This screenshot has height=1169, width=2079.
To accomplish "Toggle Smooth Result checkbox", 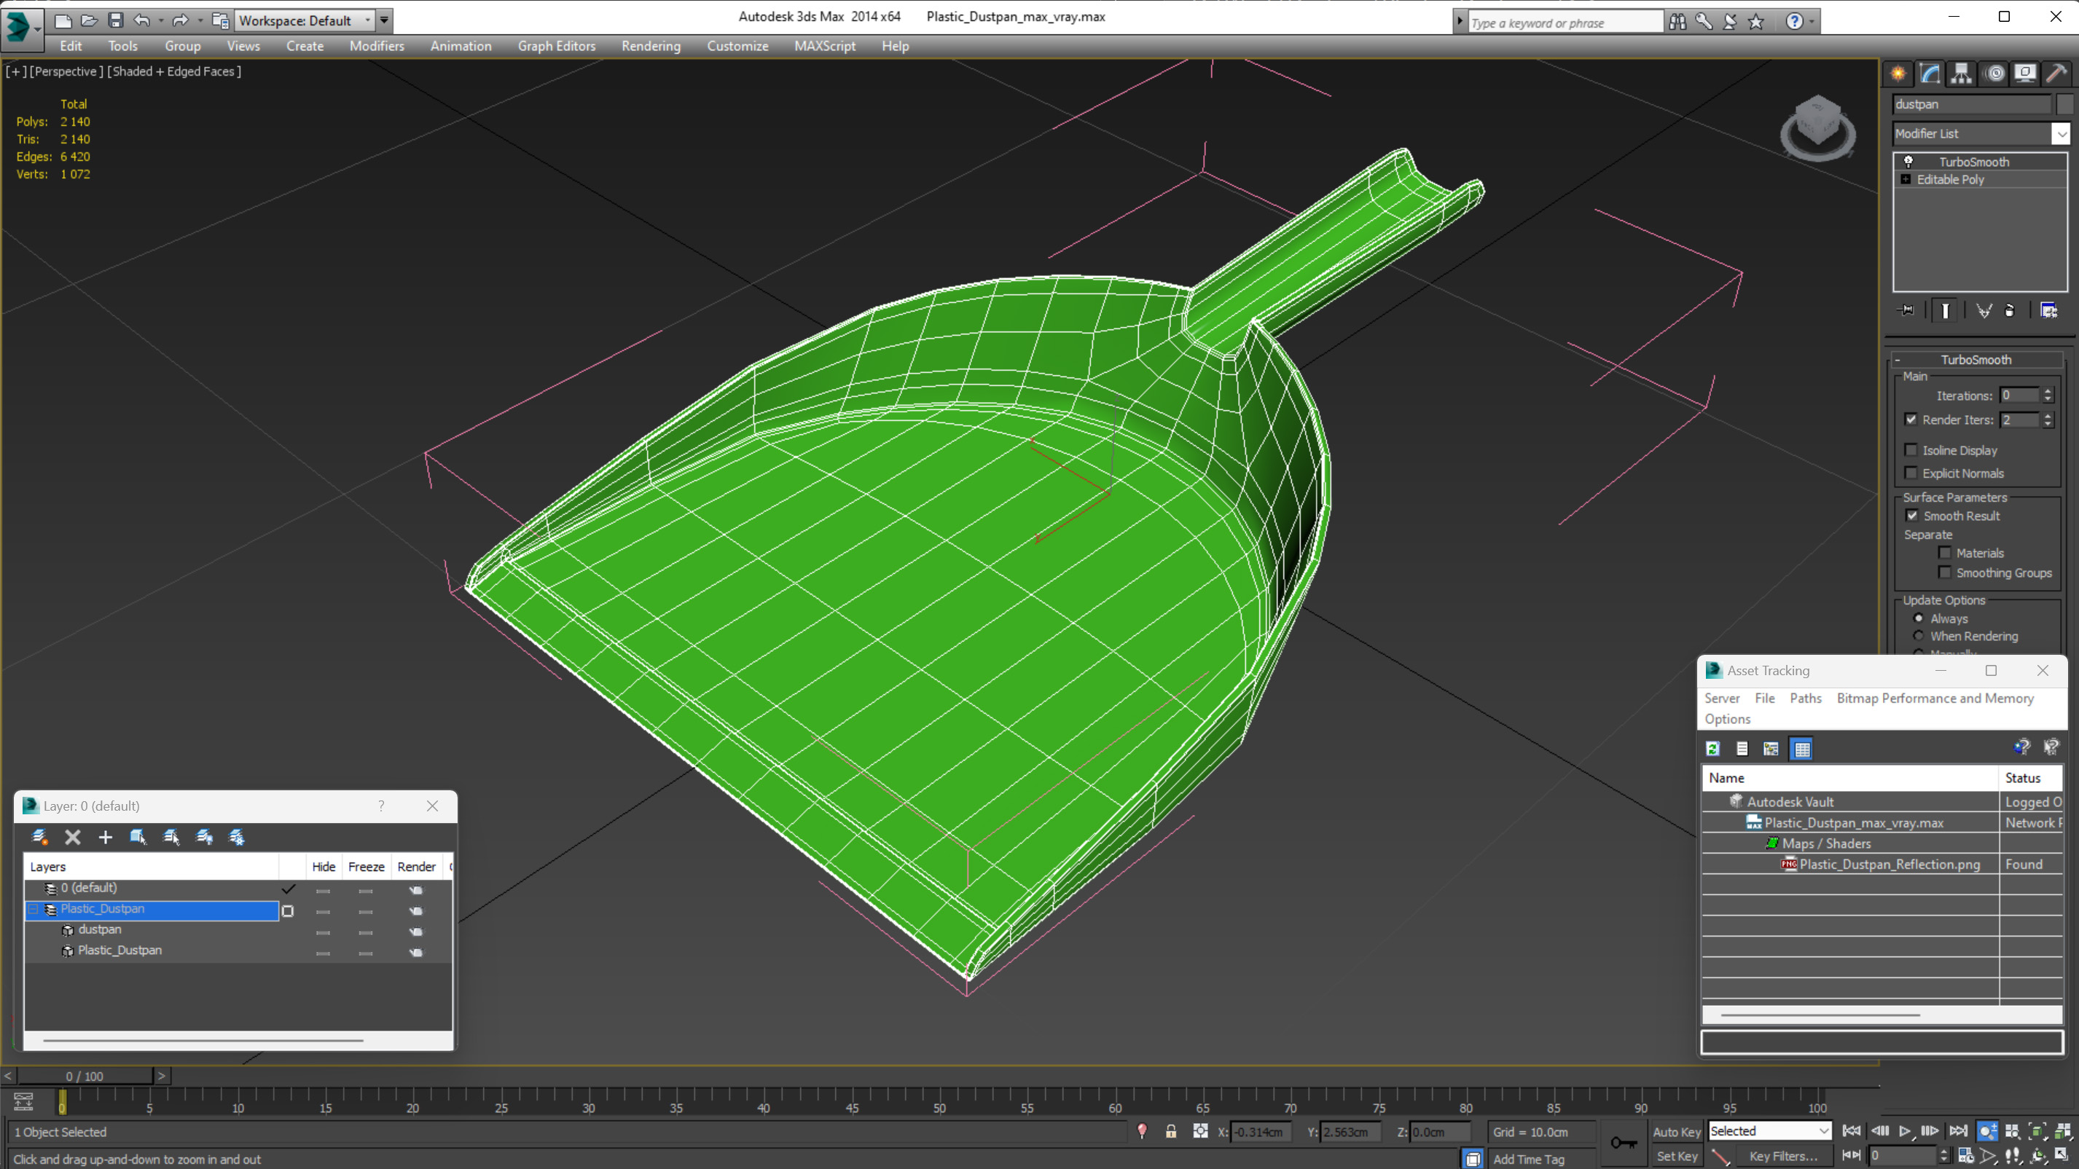I will (x=1912, y=516).
